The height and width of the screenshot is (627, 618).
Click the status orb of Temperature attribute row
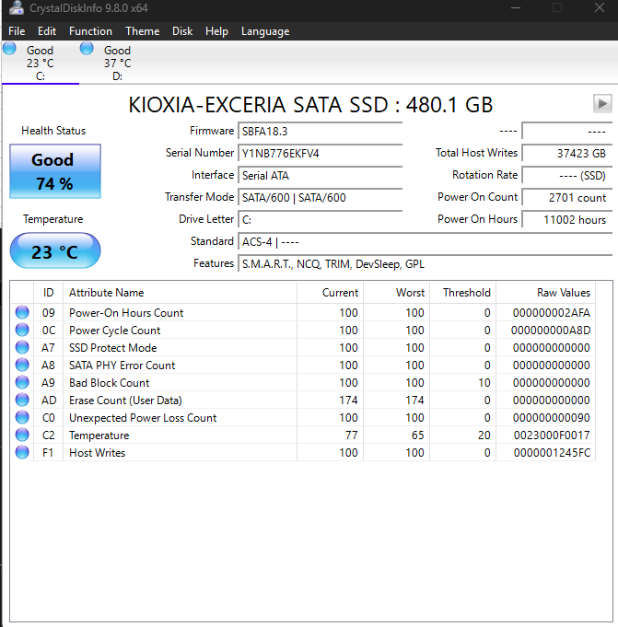pos(22,435)
